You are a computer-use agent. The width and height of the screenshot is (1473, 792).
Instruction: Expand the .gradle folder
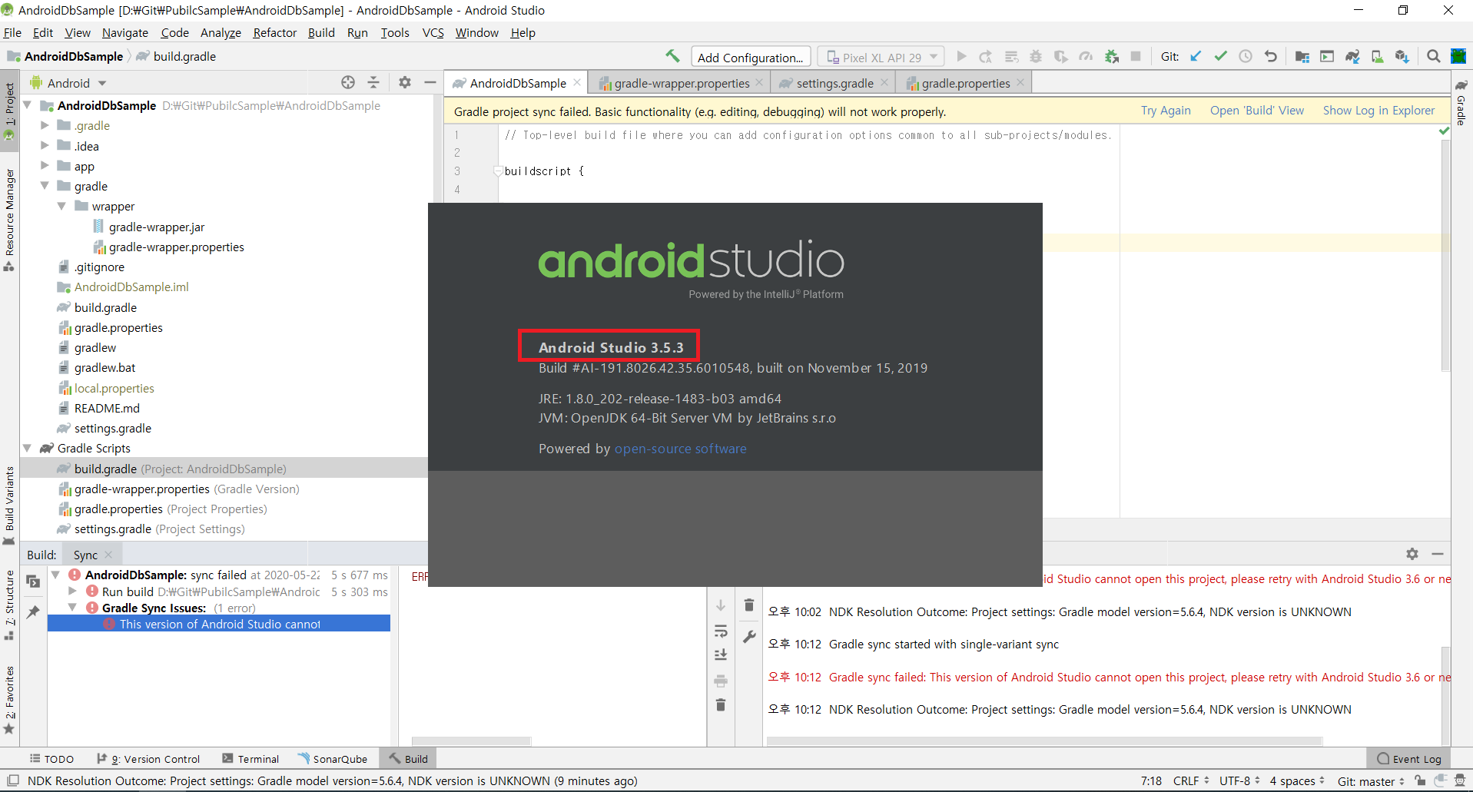[x=45, y=125]
